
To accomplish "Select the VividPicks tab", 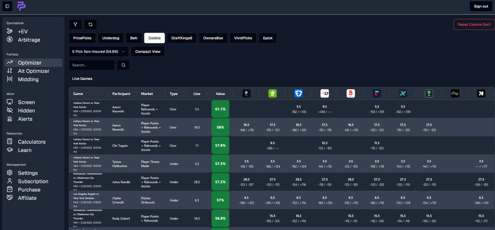I will 243,38.
